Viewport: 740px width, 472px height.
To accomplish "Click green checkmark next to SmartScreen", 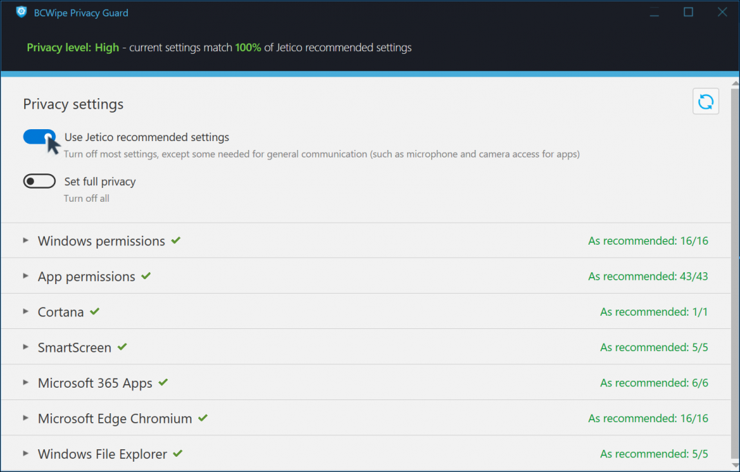I will (122, 347).
